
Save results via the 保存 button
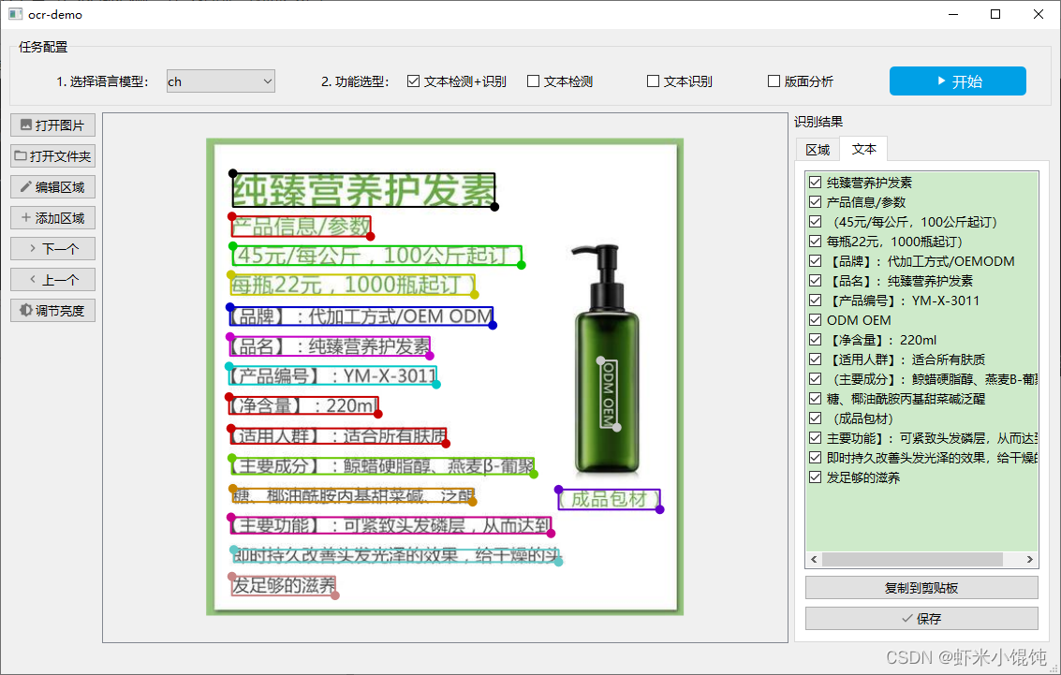point(921,618)
